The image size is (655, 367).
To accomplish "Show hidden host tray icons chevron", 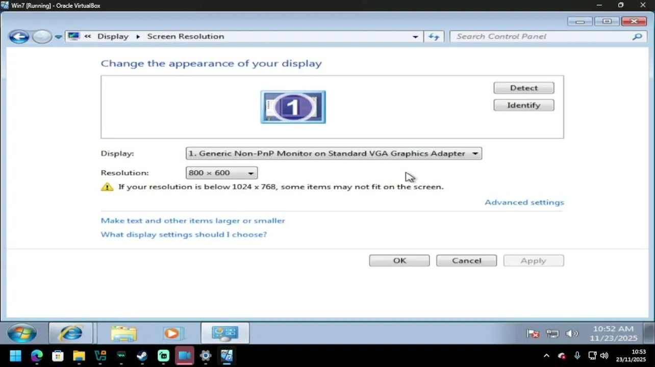I will [546, 355].
